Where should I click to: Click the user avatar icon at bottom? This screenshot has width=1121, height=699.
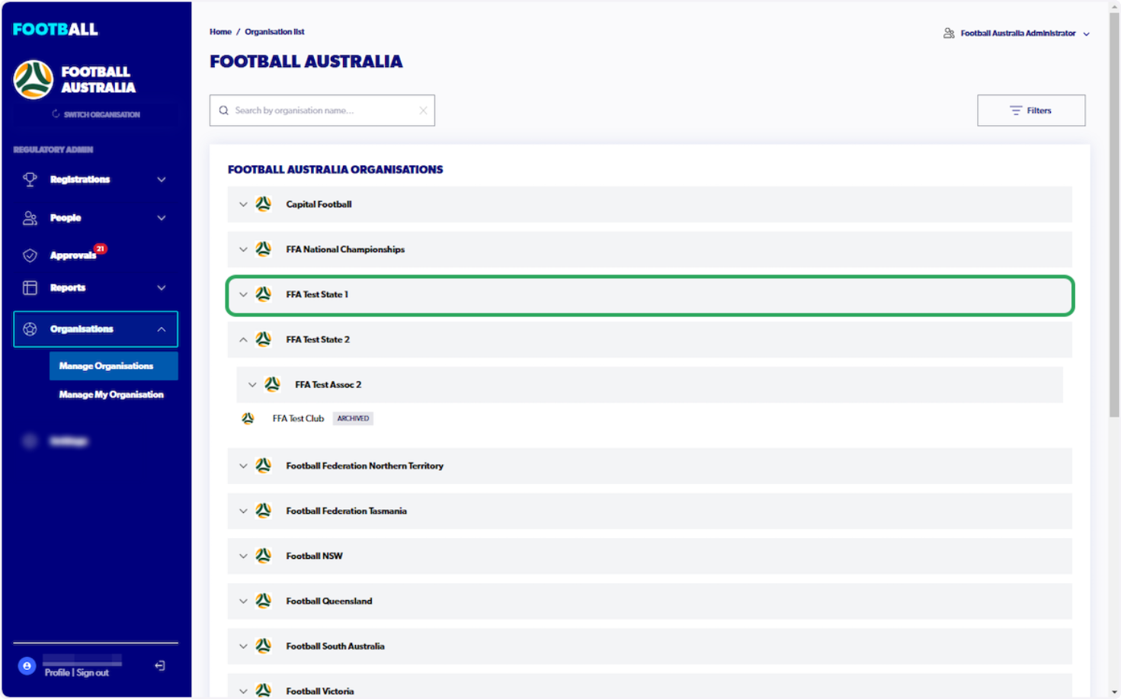[x=27, y=665]
